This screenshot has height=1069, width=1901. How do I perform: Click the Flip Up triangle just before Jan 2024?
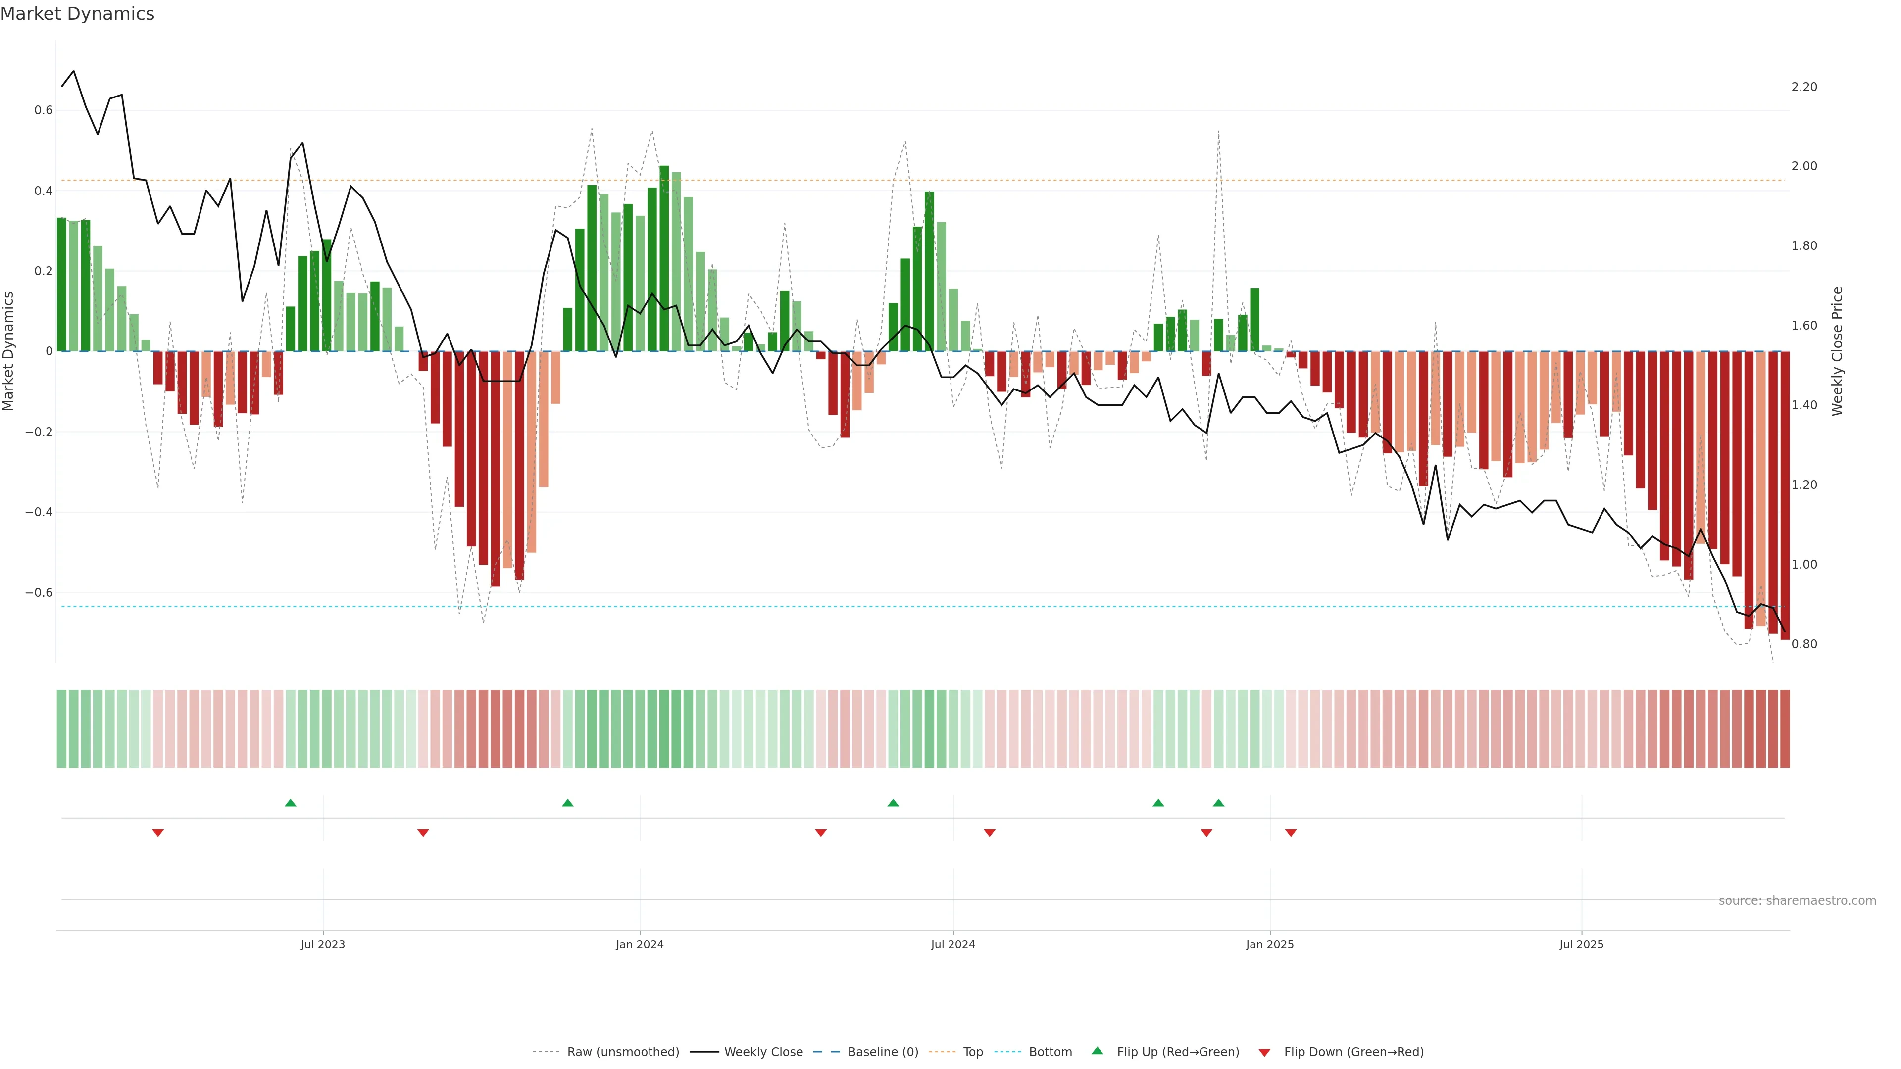pos(567,803)
